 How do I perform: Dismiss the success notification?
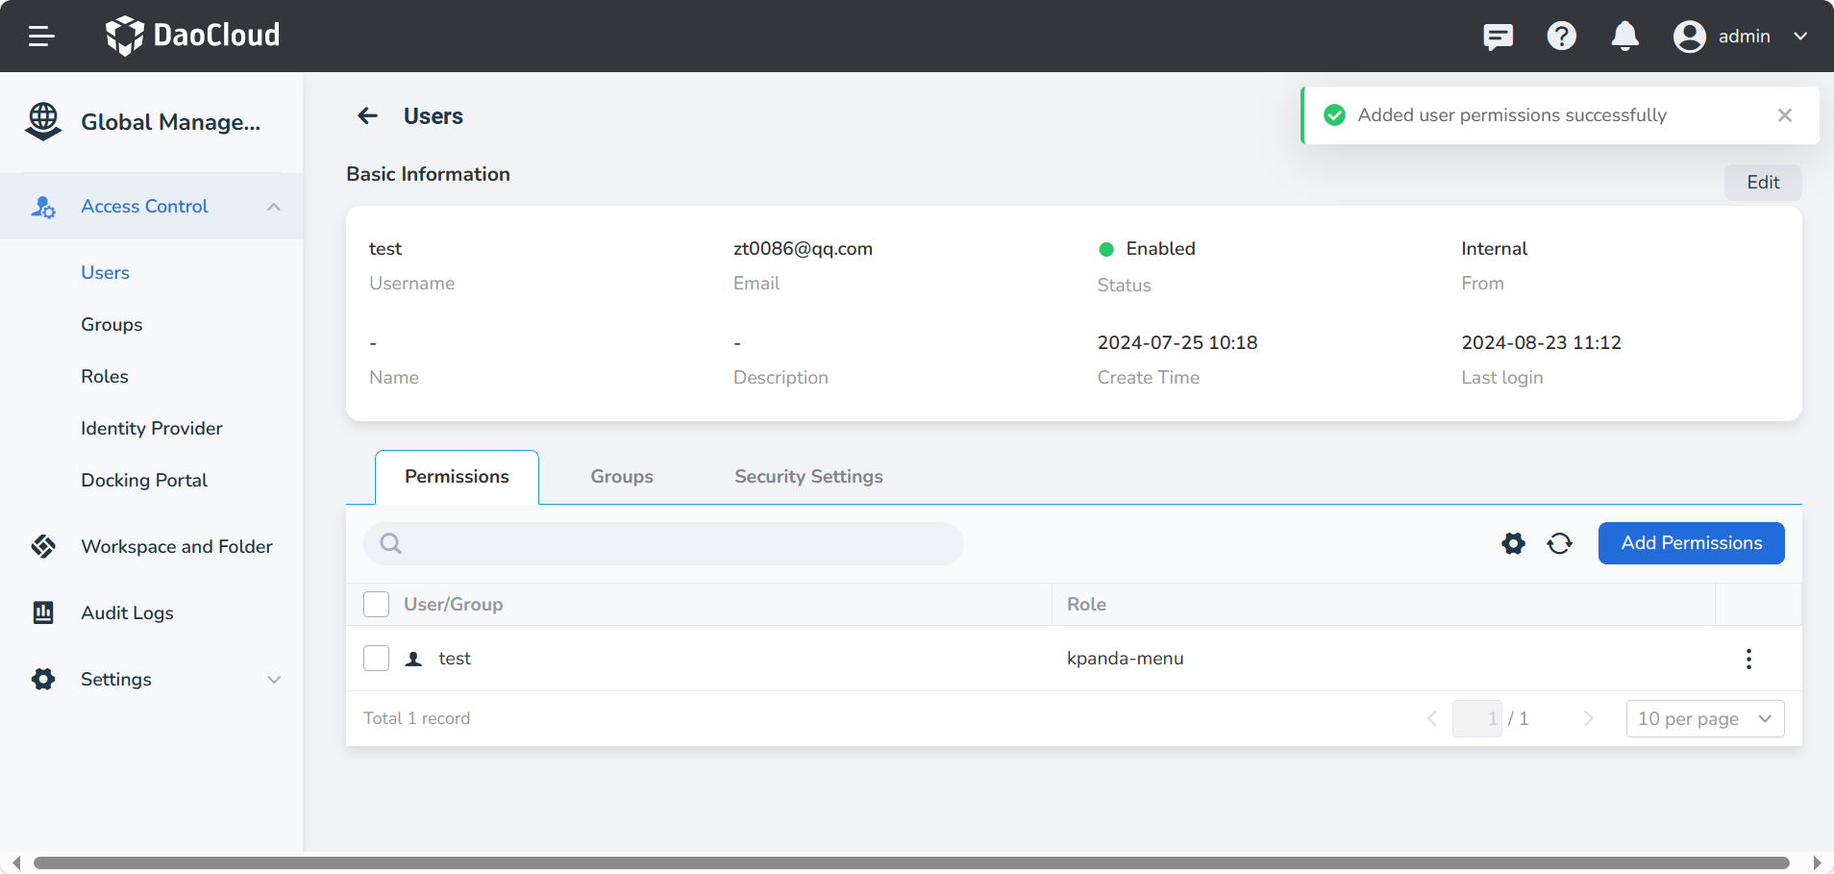1784,115
